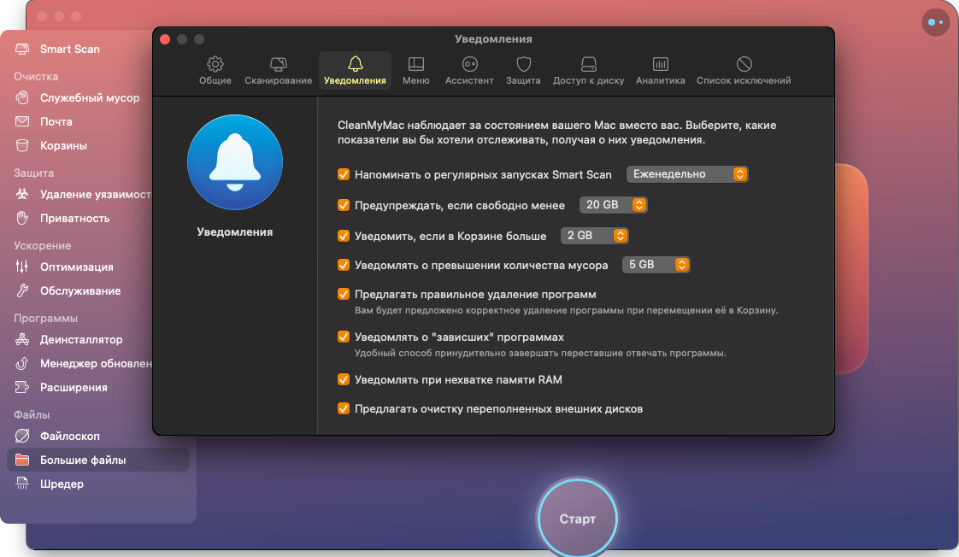959x557 pixels.
Task: Open Деинсталлятор from the sidebar
Action: point(81,339)
